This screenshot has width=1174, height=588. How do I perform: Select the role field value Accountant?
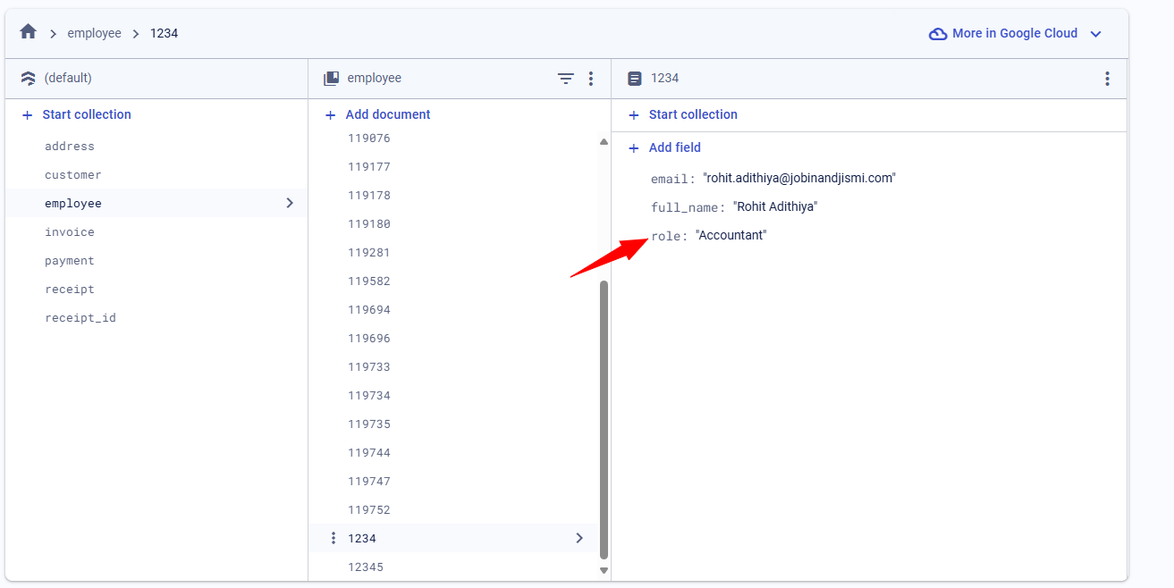[x=731, y=236]
